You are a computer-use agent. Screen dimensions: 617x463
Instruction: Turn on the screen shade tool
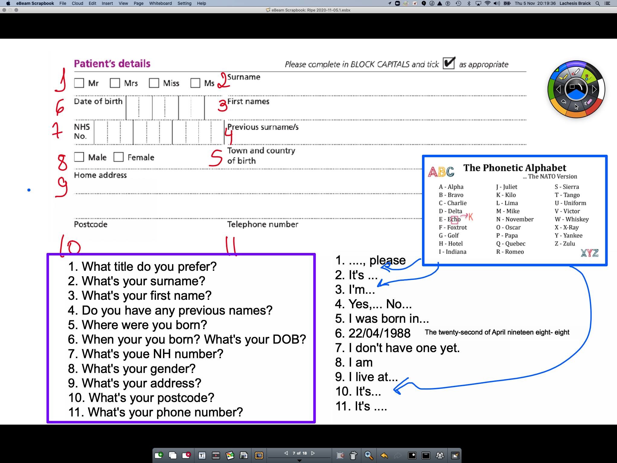point(426,455)
